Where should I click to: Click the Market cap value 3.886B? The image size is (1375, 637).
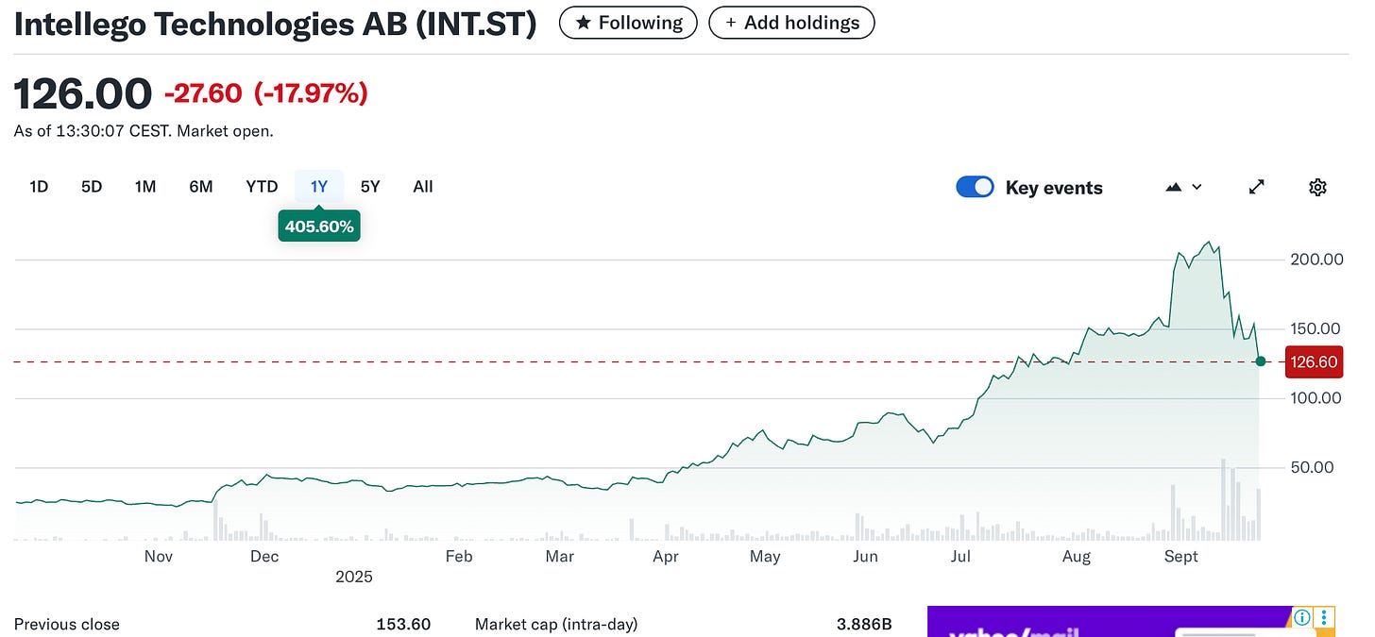[x=864, y=625]
